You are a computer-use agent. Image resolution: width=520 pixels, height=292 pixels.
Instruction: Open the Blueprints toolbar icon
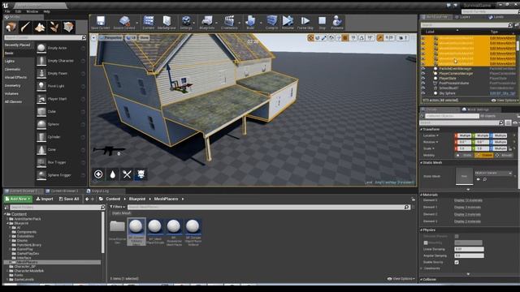pos(207,22)
